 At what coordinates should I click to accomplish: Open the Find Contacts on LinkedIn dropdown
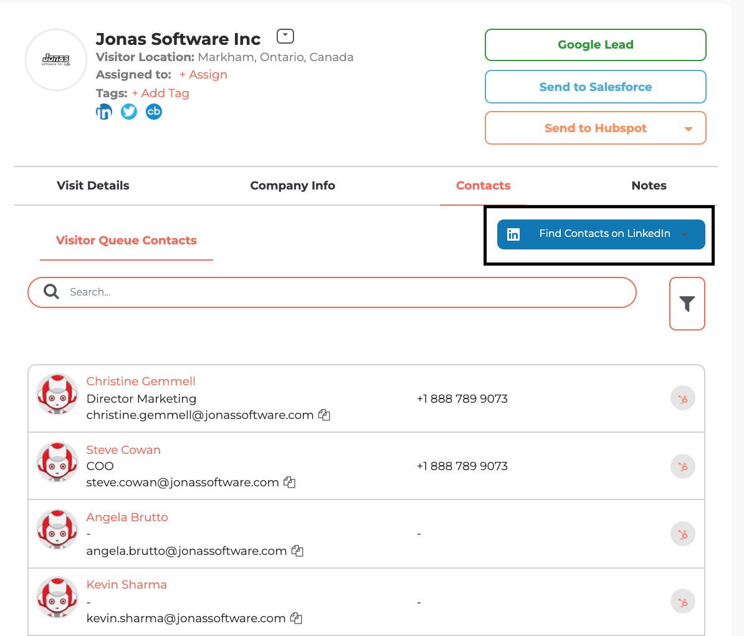coord(684,234)
